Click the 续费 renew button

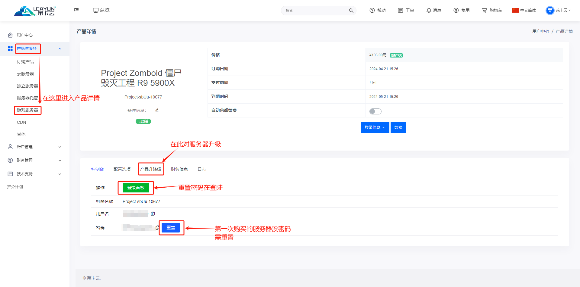398,127
